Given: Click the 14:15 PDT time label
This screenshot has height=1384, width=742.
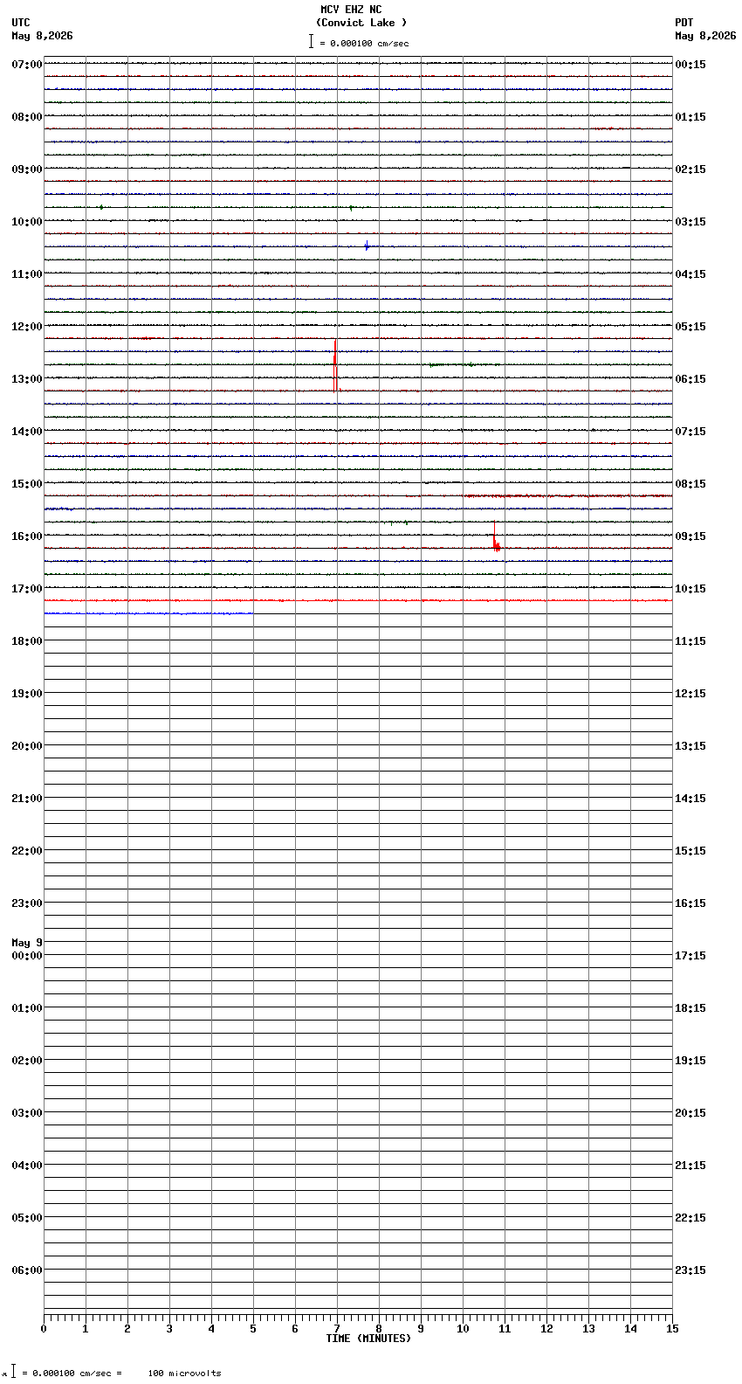Looking at the screenshot, I should click(x=690, y=799).
